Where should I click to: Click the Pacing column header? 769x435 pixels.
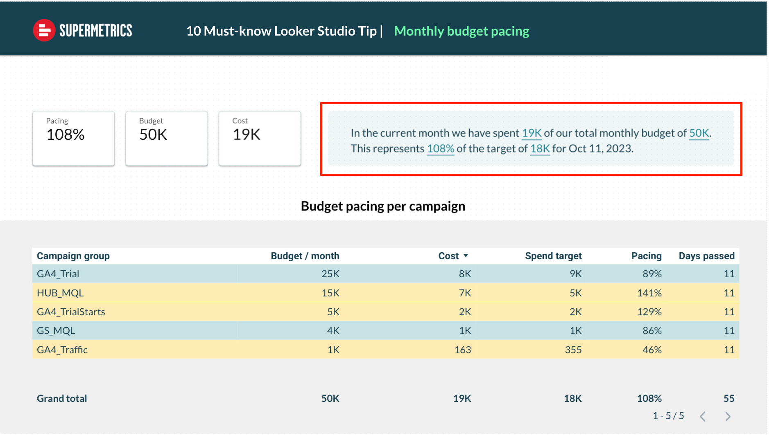pyautogui.click(x=646, y=256)
